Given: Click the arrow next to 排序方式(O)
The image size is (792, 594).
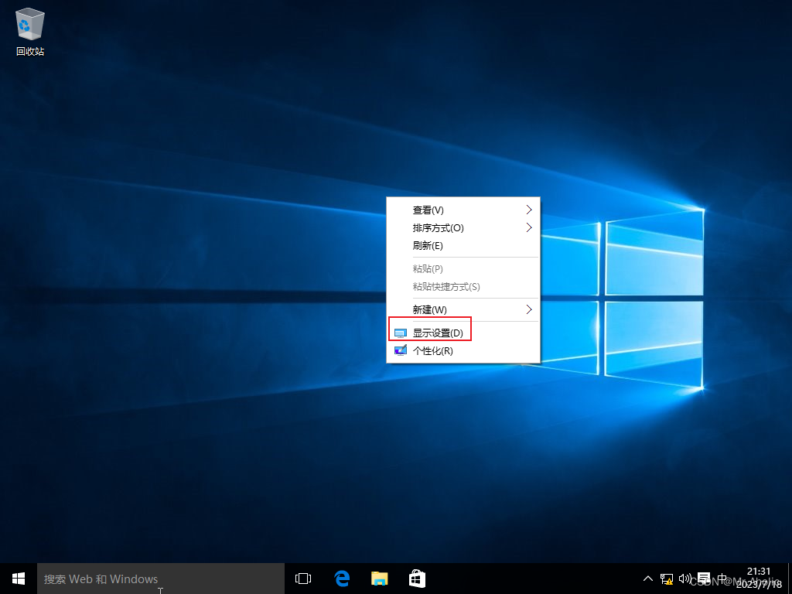Looking at the screenshot, I should coord(529,228).
